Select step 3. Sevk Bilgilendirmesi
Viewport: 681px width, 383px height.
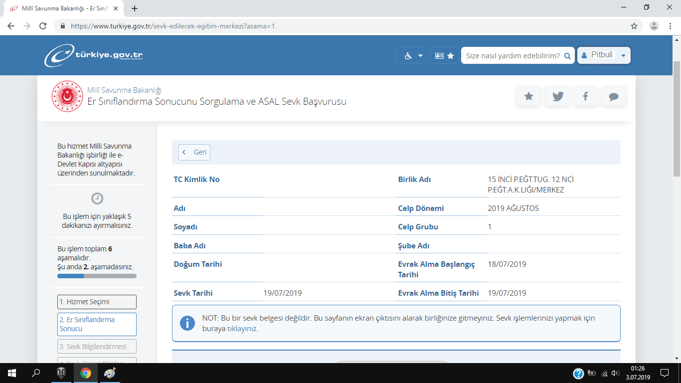97,347
